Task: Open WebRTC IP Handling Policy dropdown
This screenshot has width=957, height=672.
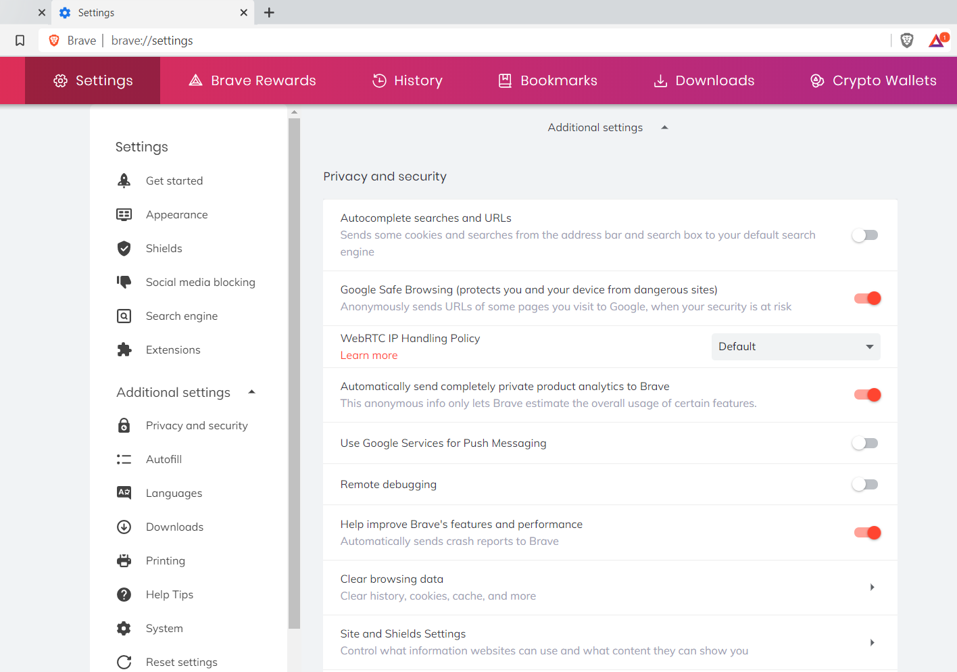Action: [x=795, y=347]
